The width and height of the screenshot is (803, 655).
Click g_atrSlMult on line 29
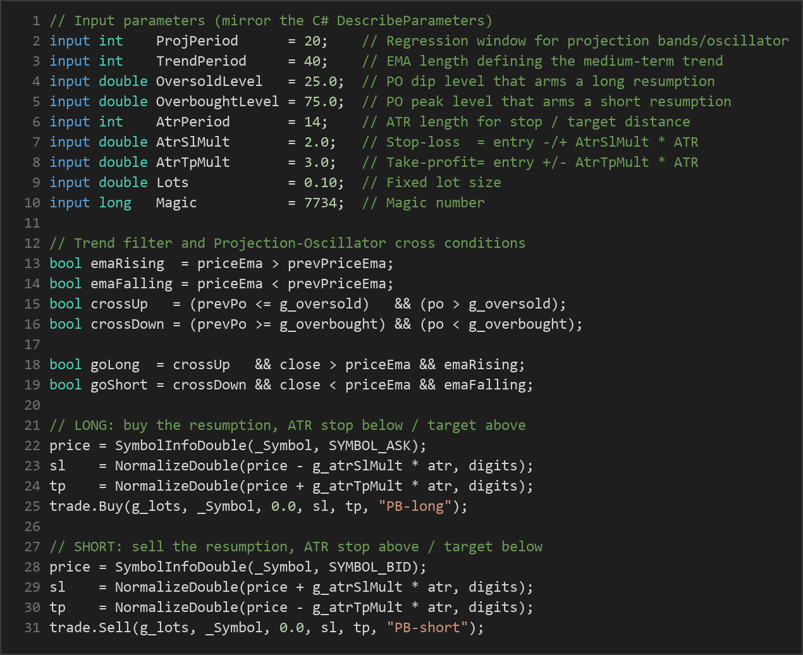click(358, 587)
